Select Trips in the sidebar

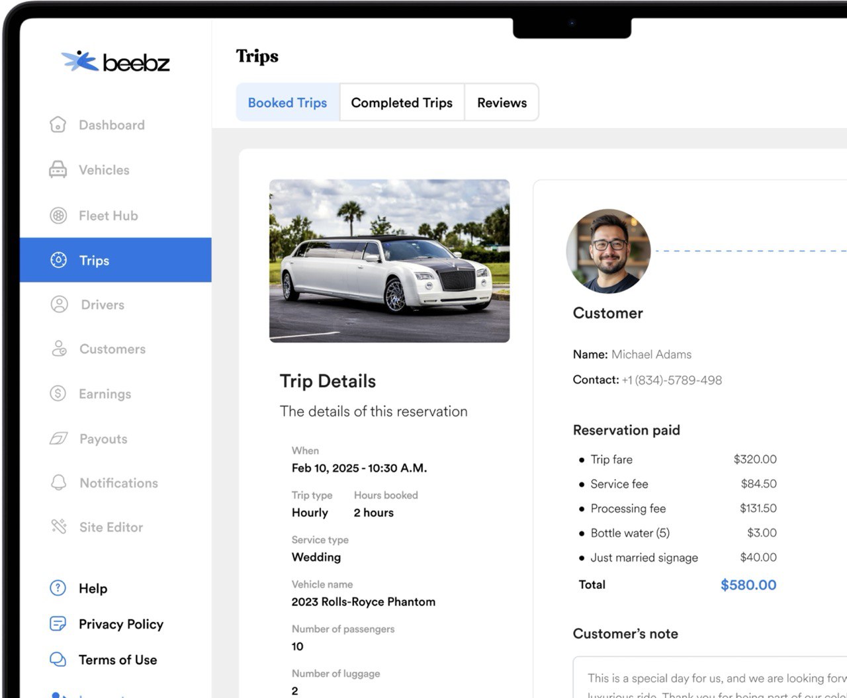point(116,260)
